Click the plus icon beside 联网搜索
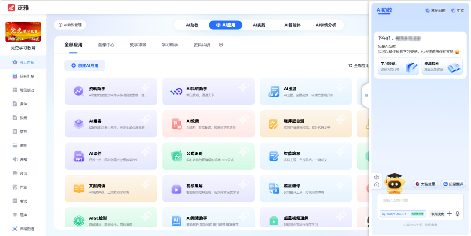The image size is (471, 236). 449,214
